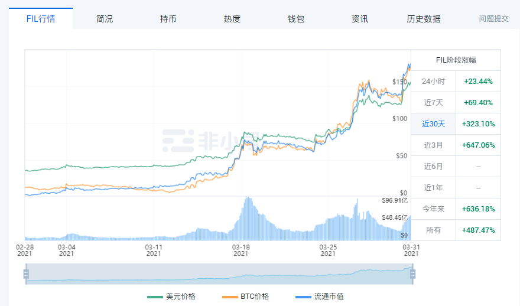Click the FIL阶段涨幅 header
The width and height of the screenshot is (520, 306).
click(x=456, y=60)
